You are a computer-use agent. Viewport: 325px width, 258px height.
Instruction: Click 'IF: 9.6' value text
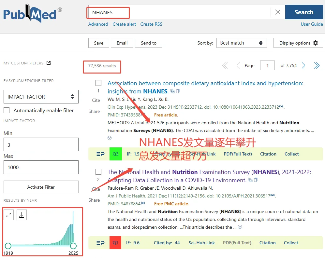[133, 243]
